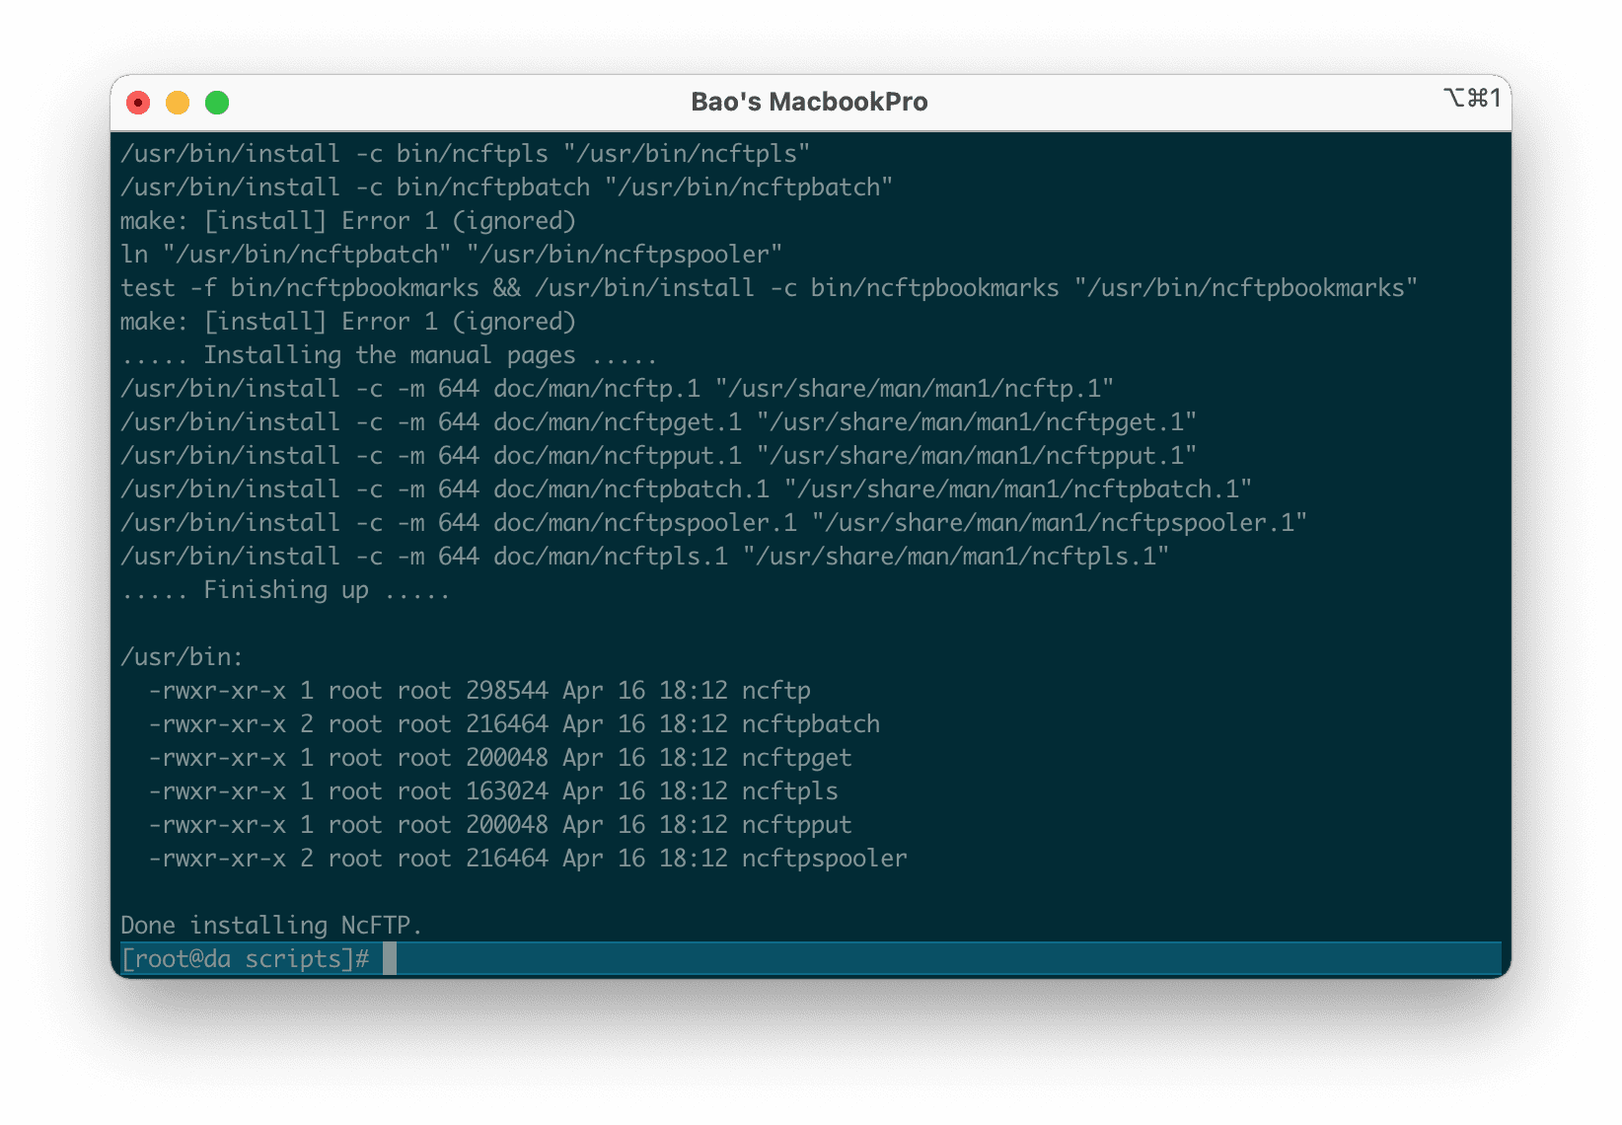1622x1125 pixels.
Task: Click the ln ncftpspooler symlink command line
Action: pyautogui.click(x=449, y=254)
